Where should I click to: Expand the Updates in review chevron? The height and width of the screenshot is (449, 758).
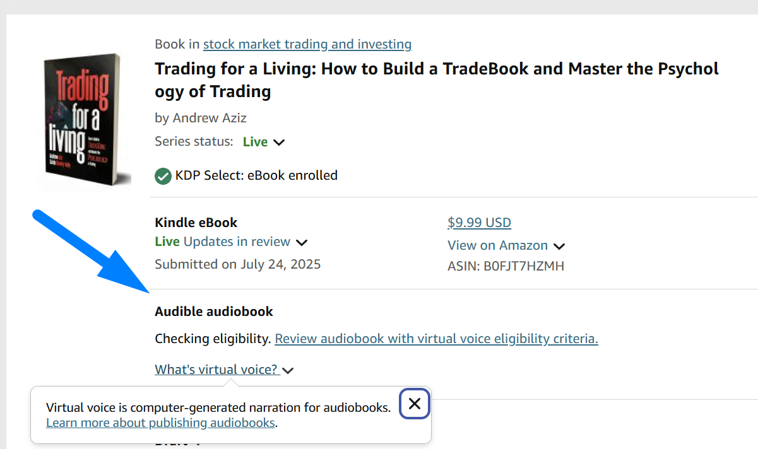tap(302, 243)
